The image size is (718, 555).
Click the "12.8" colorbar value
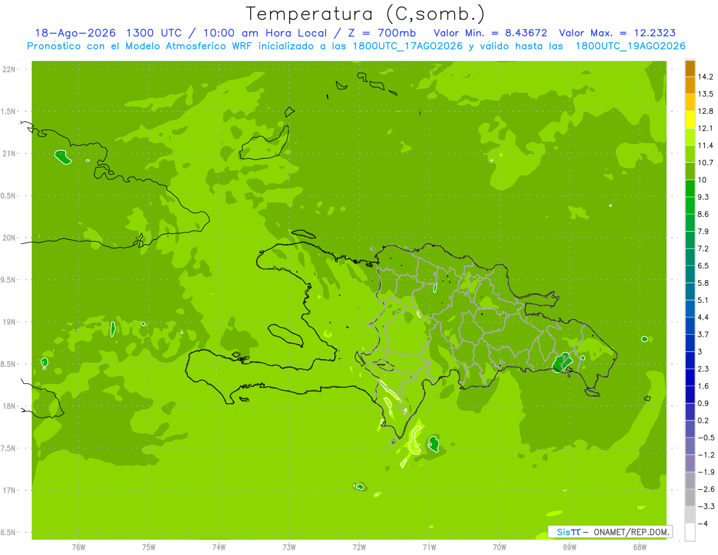707,111
